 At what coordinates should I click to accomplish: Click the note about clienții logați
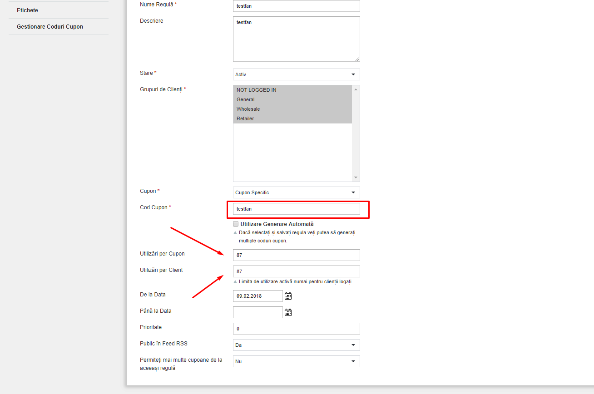(x=295, y=281)
